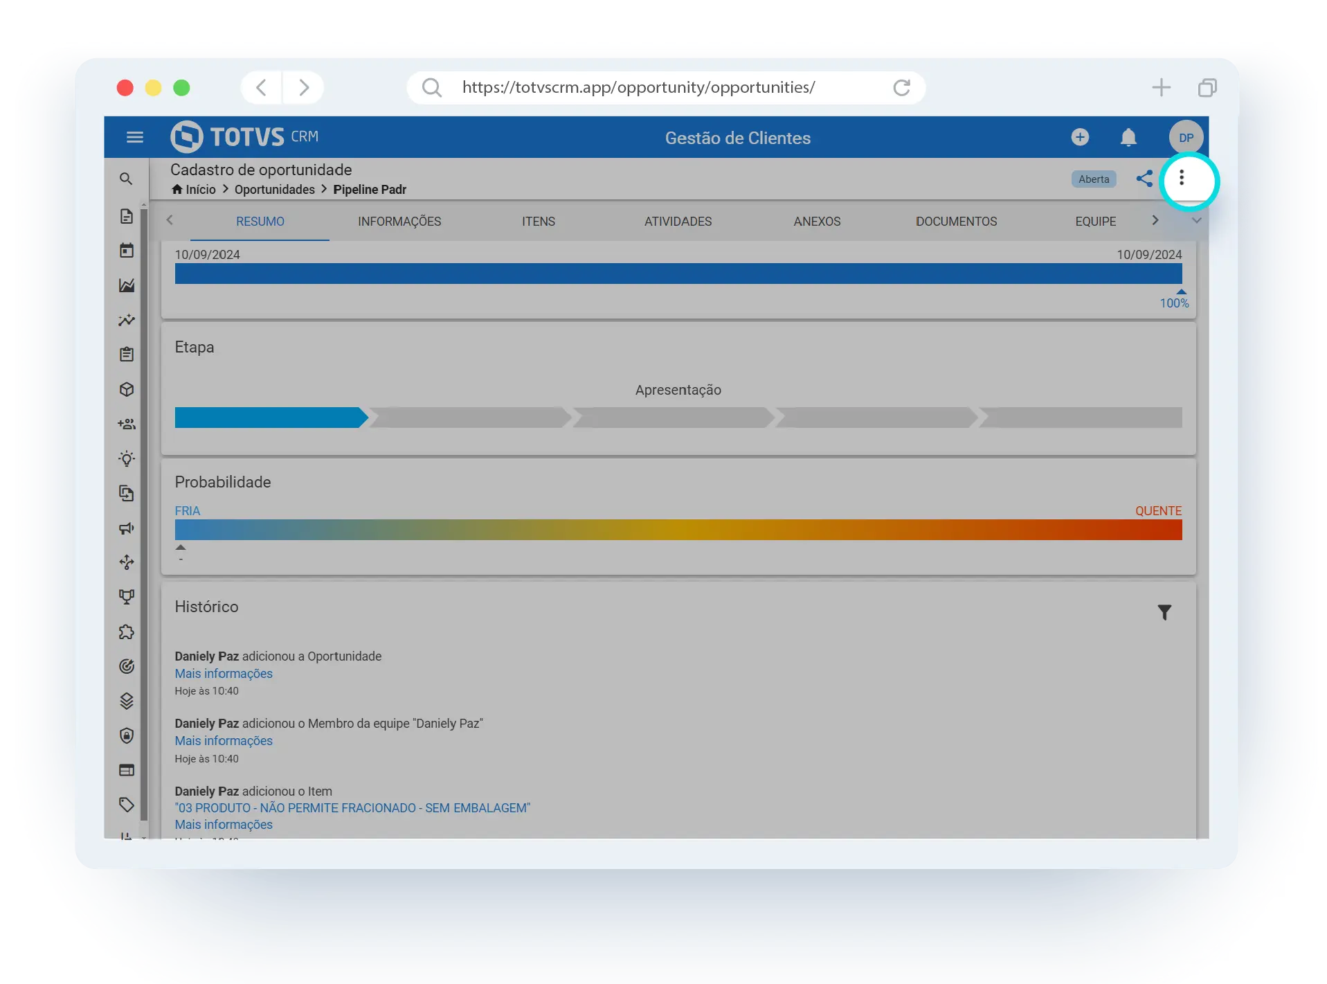Open the sidebar cube products icon

click(126, 389)
